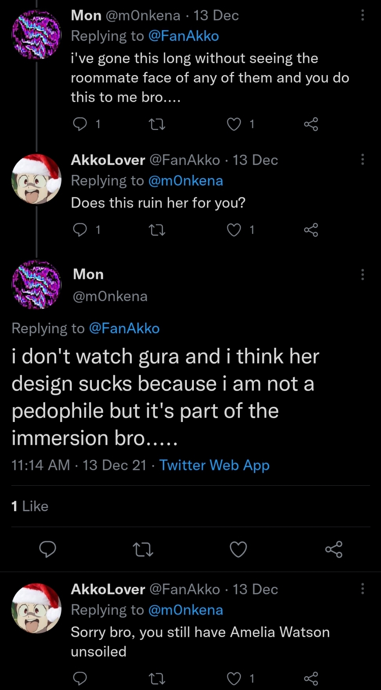Open AkkoLover's Santa hat profile picture

36,179
